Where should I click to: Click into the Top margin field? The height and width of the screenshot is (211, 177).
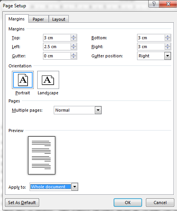click(x=57, y=38)
